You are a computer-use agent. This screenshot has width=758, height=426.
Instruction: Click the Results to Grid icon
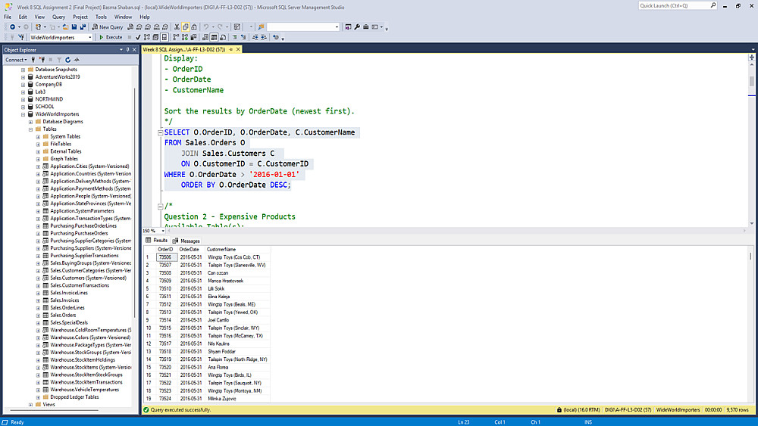[x=214, y=37]
